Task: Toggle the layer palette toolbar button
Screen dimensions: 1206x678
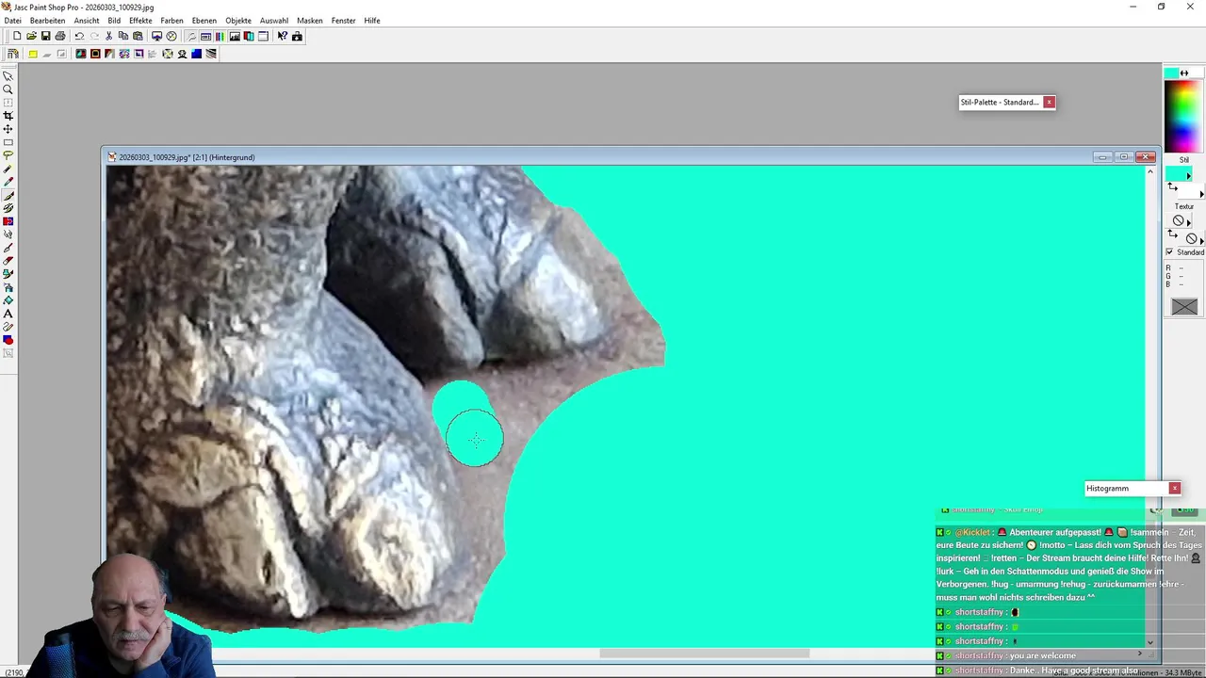Action: (x=249, y=36)
